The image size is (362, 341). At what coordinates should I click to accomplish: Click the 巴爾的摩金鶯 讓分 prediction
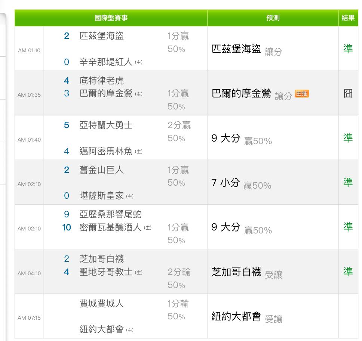(x=252, y=94)
